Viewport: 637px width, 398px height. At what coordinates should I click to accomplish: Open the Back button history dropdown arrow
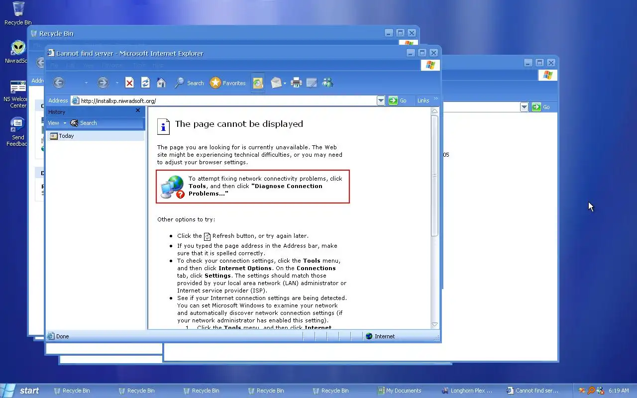pos(86,83)
